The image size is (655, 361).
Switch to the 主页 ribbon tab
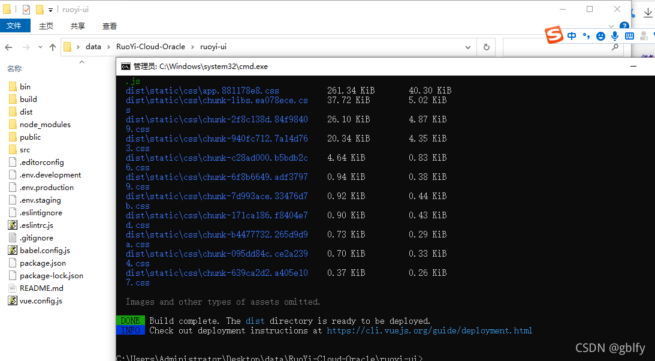[x=46, y=26]
